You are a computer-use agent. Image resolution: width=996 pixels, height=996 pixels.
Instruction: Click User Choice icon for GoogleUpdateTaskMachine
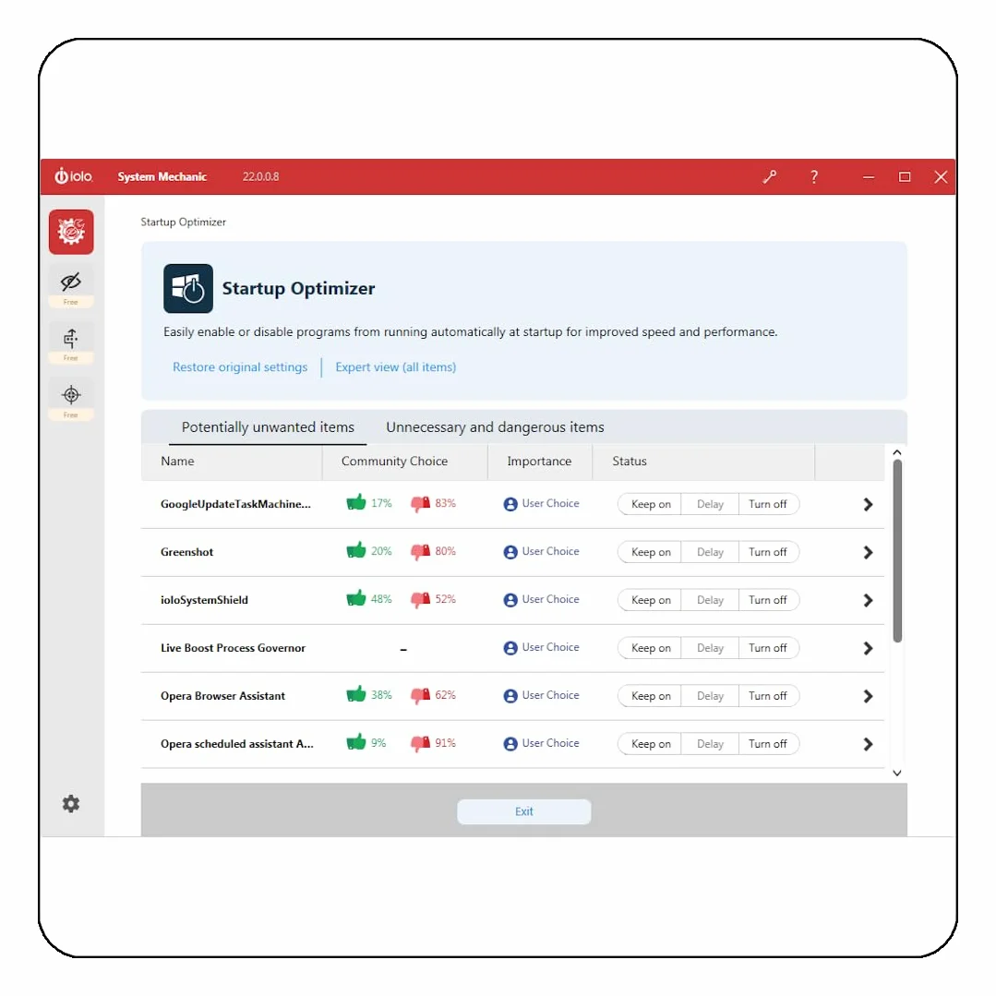510,504
